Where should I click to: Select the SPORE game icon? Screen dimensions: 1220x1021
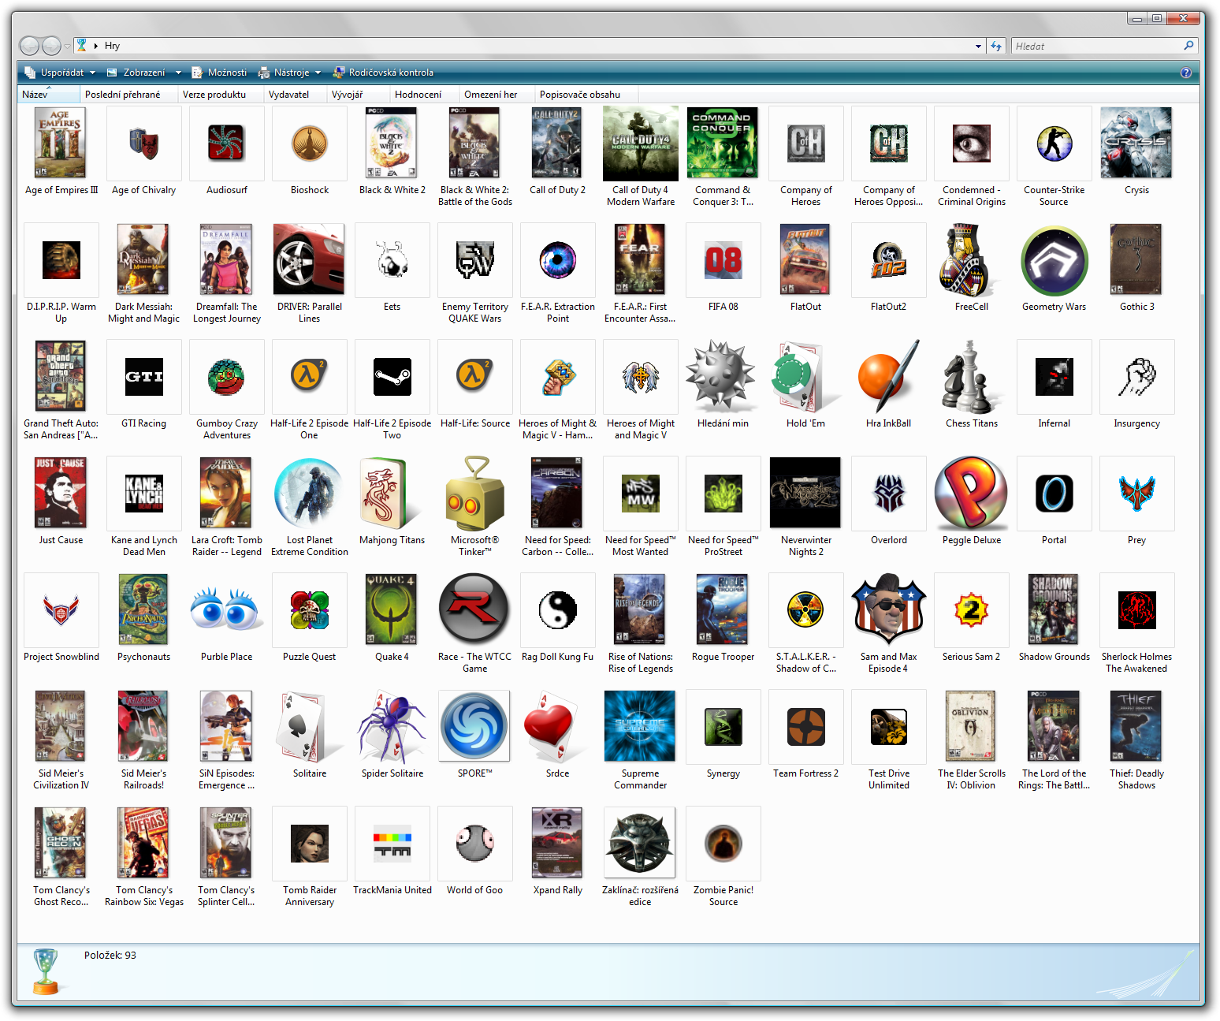click(474, 726)
